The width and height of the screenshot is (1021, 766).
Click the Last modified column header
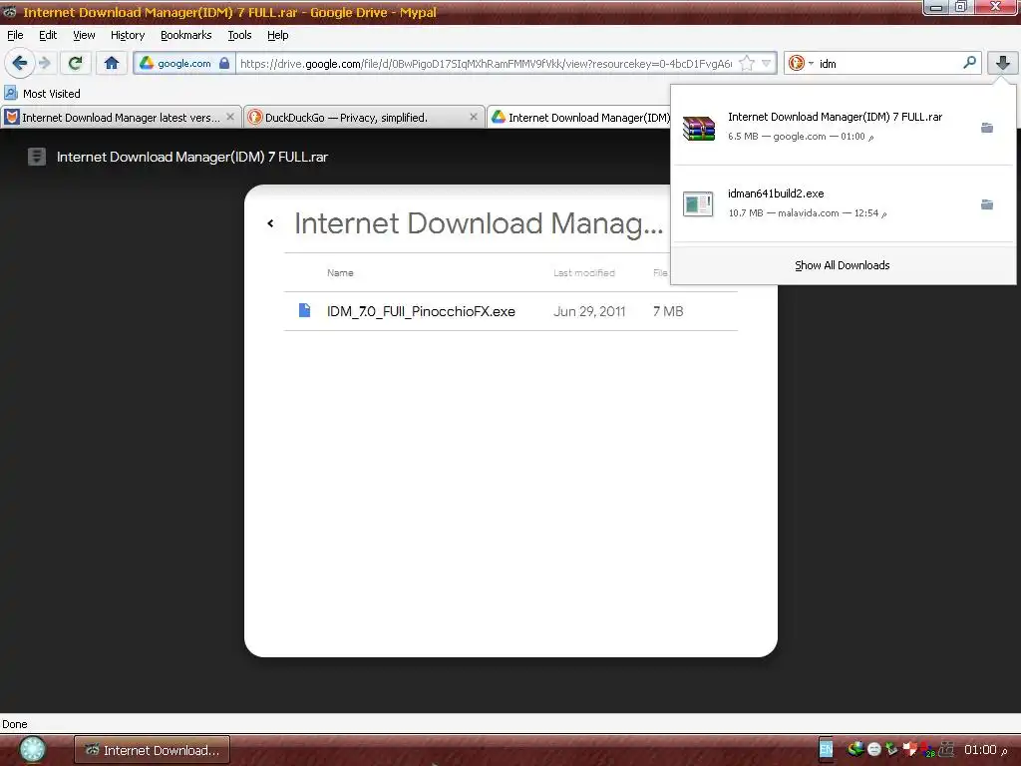point(584,273)
